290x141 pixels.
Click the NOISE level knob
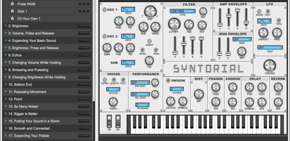[155, 27]
